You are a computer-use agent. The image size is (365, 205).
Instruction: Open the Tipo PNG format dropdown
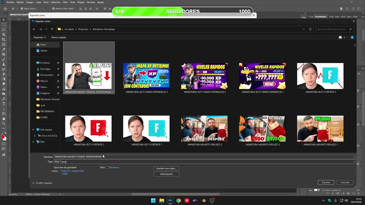[354, 162]
